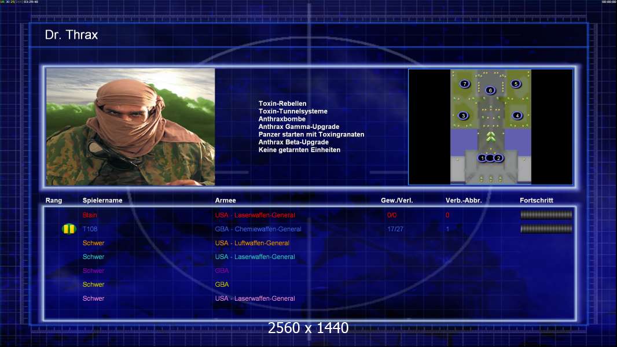Click start position marker 5 on the map
The height and width of the screenshot is (347, 617).
516,84
